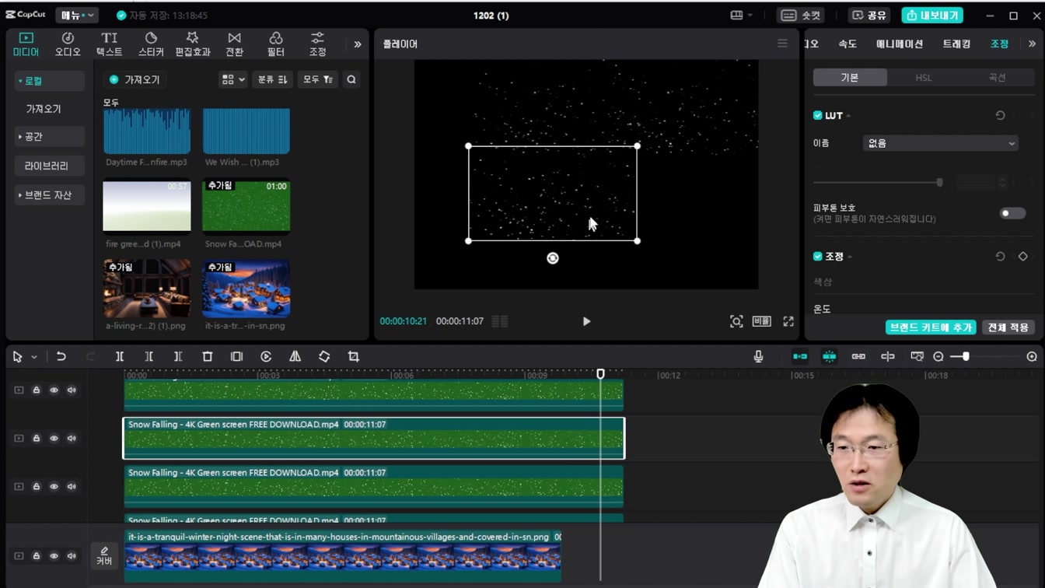Viewport: 1045px width, 588px height.
Task: Click the 공유 share button
Action: 869,15
